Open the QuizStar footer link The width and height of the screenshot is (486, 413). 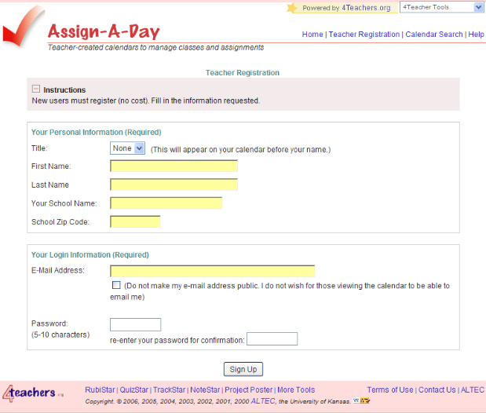coord(134,389)
